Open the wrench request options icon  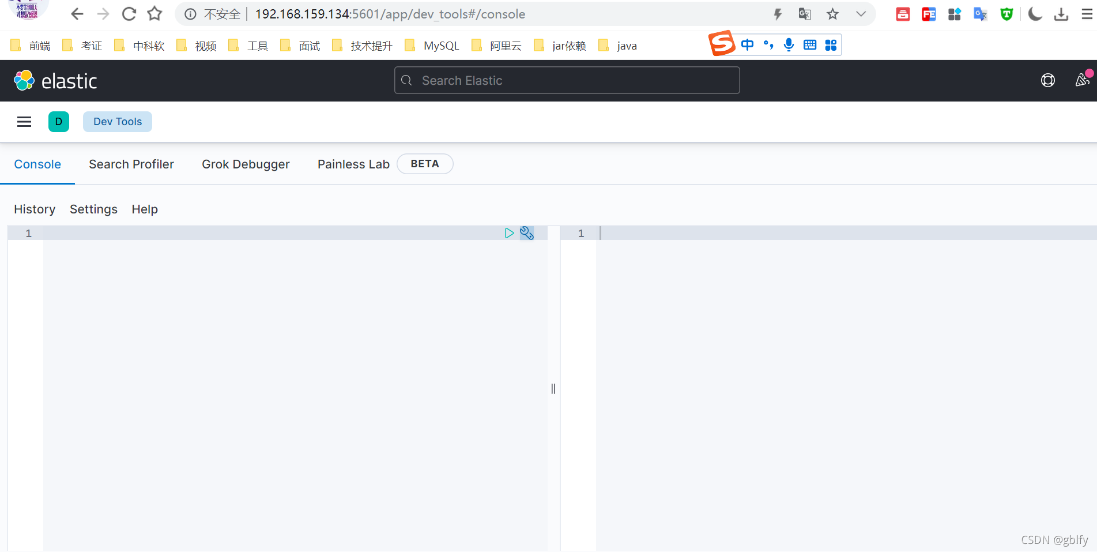click(x=527, y=233)
